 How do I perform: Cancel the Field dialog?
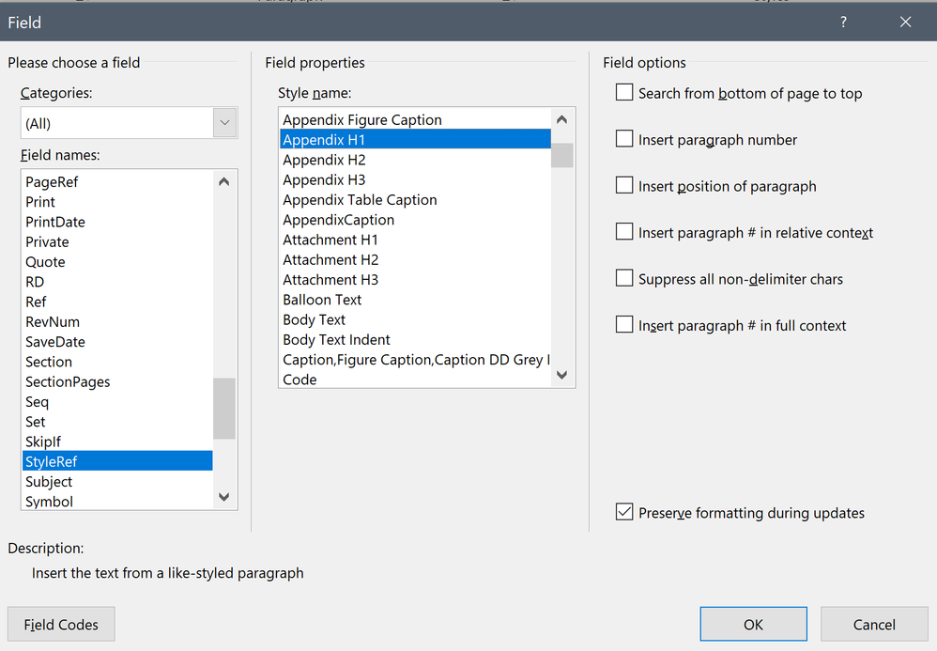(x=873, y=625)
